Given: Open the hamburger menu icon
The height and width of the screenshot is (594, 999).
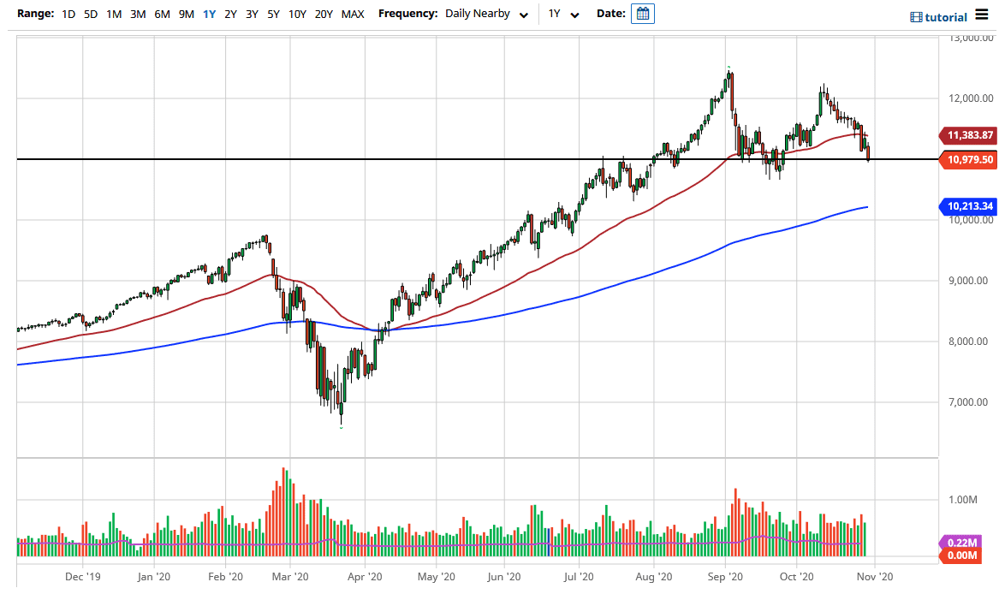Looking at the screenshot, I should pyautogui.click(x=982, y=16).
